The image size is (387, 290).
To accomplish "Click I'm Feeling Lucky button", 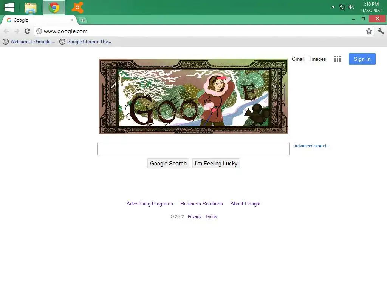I will [216, 164].
